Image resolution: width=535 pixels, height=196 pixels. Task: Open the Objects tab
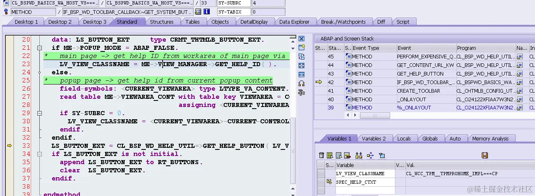point(220,22)
